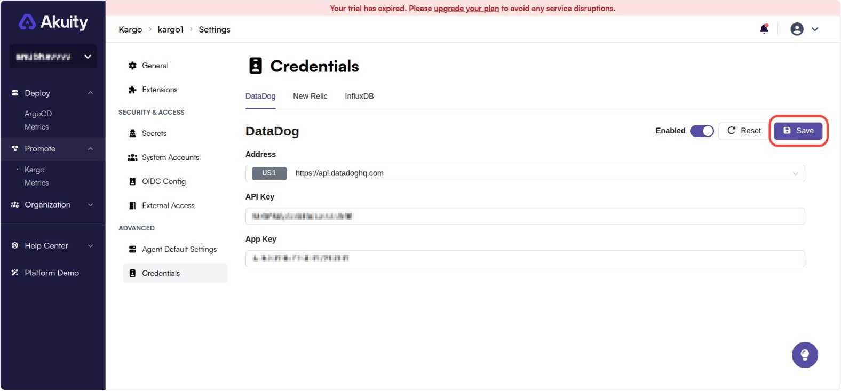This screenshot has height=391, width=841.
Task: Switch to the New Relic tab
Action: [310, 96]
